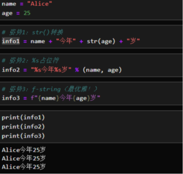Click the print(info2) line

[23, 127]
